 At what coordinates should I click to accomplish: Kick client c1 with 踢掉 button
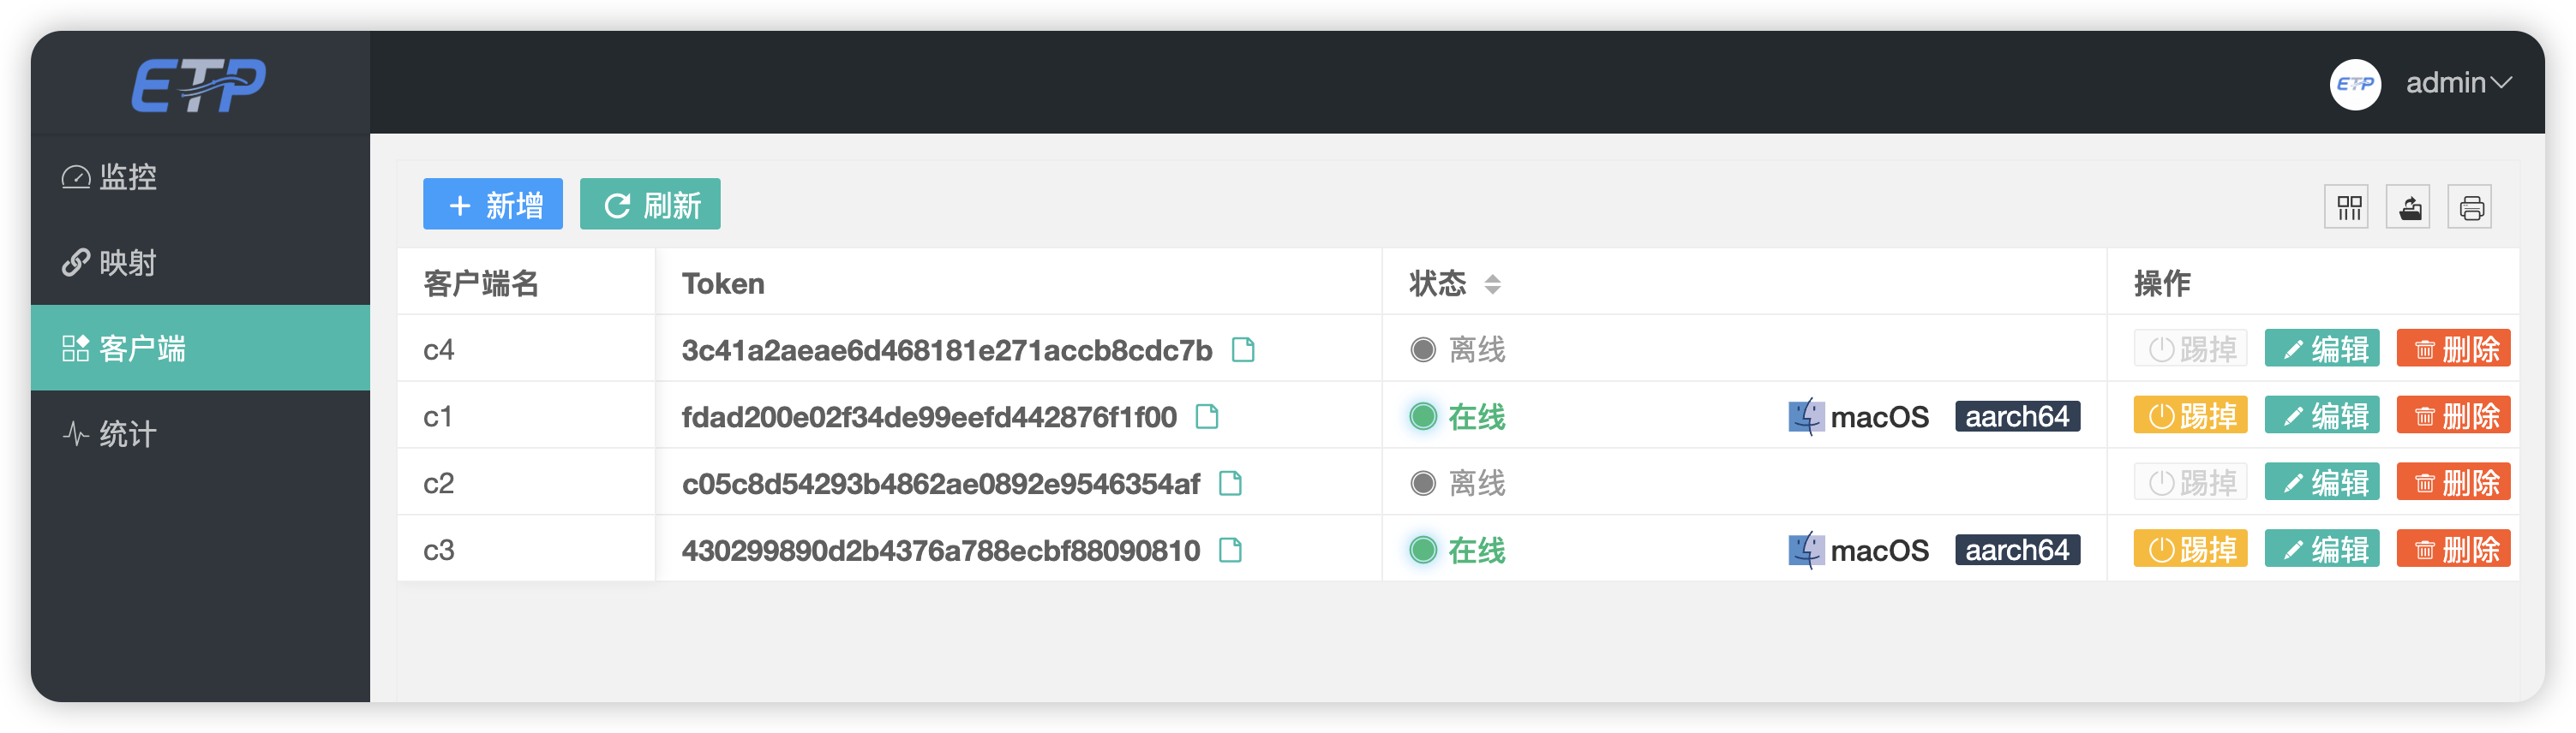tap(2190, 415)
